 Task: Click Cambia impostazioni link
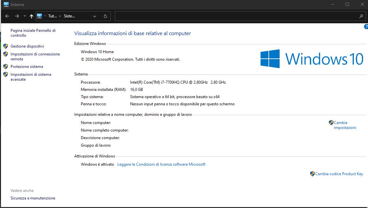[345, 125]
